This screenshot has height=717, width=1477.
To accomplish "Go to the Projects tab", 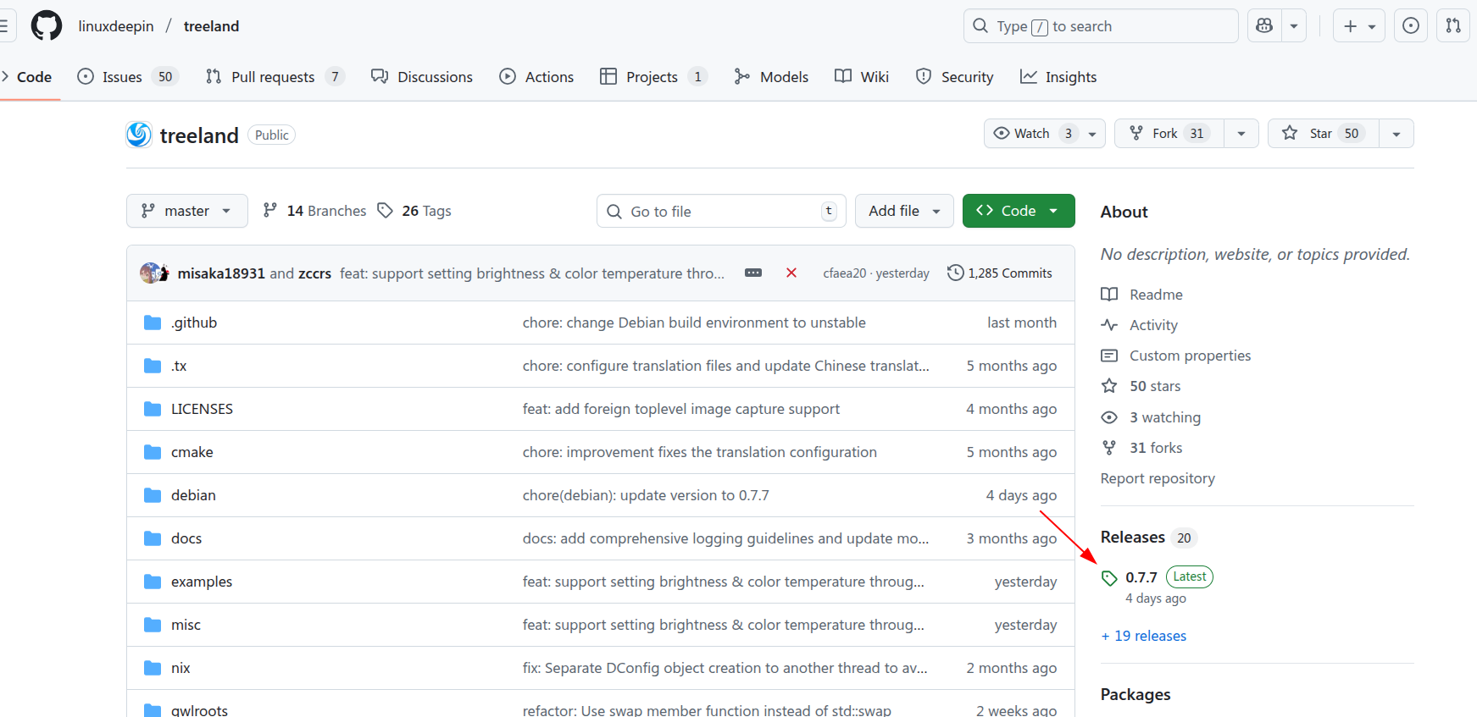I will (x=653, y=77).
